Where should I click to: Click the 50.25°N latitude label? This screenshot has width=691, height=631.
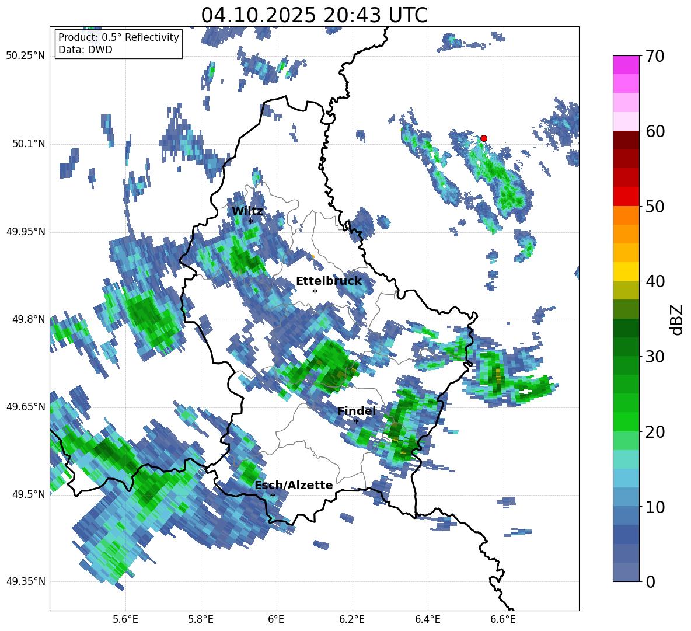[x=26, y=56]
